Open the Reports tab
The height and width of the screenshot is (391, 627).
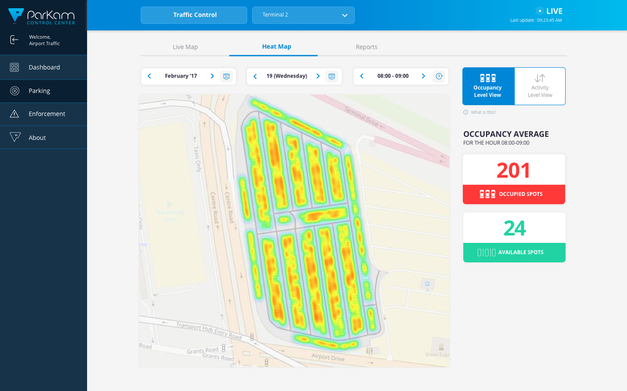coord(366,47)
